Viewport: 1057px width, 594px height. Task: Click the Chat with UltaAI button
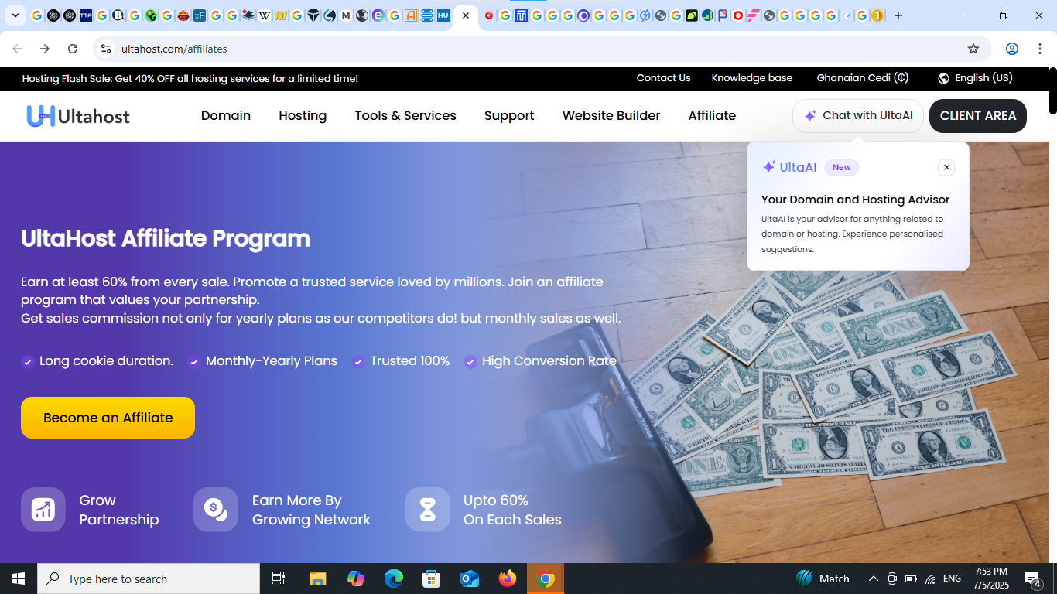(858, 116)
